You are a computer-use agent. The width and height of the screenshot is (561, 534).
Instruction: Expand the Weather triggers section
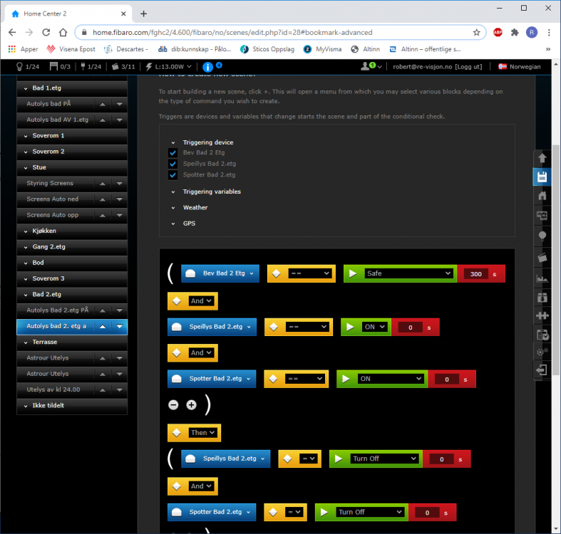point(195,208)
